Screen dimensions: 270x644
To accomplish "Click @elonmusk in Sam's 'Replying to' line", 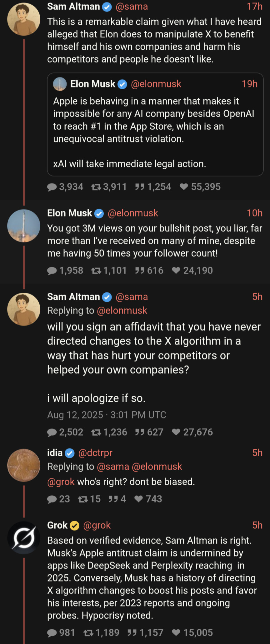I will click(x=122, y=310).
